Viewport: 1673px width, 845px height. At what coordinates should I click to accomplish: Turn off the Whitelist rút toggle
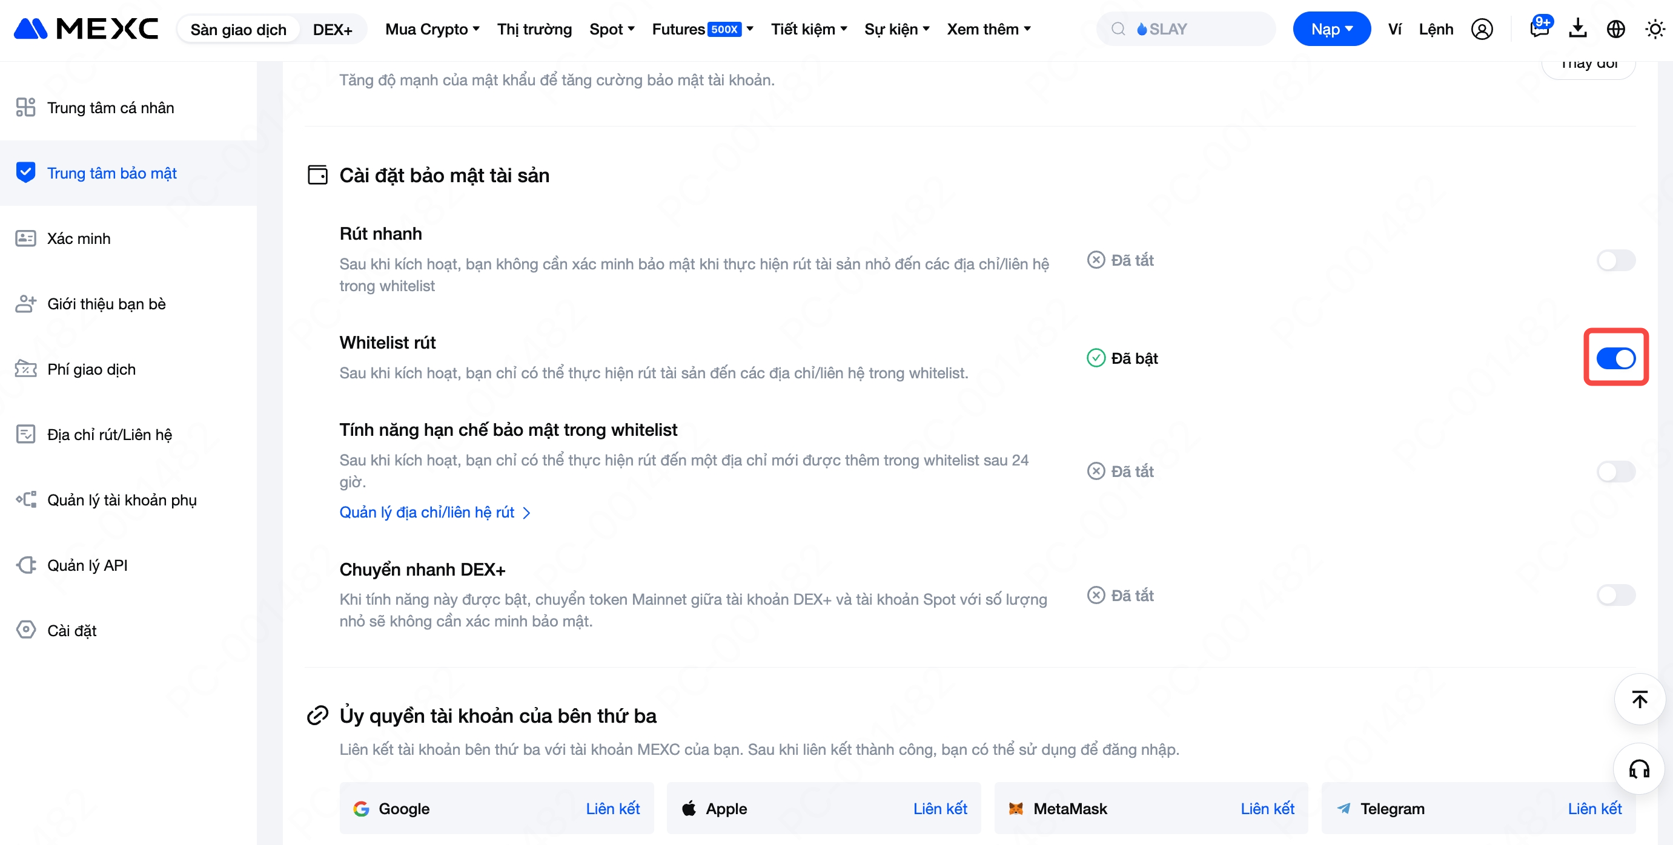point(1615,358)
